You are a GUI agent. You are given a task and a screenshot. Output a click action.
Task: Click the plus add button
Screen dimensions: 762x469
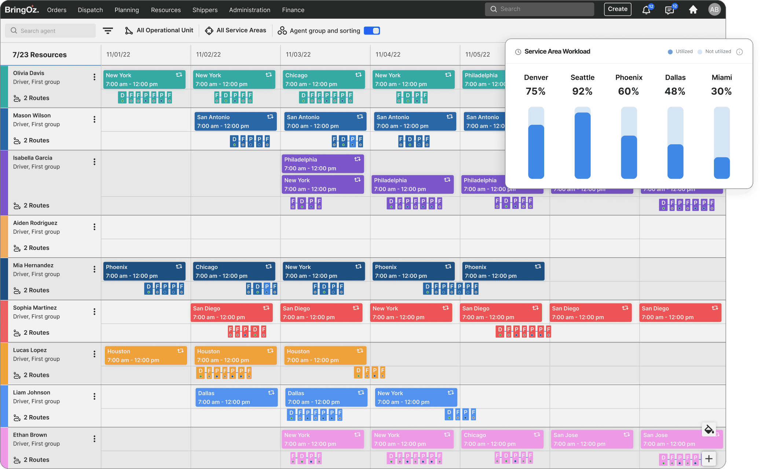[709, 459]
